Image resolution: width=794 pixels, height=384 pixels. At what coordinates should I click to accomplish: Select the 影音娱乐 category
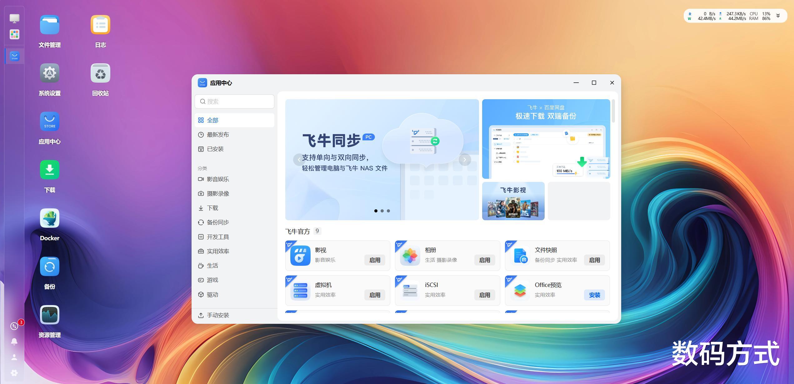[218, 179]
